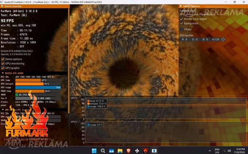Screen dimensions: 248x154
Task: Click the G: 0 bgcolor field
Action: [x=195, y=39]
